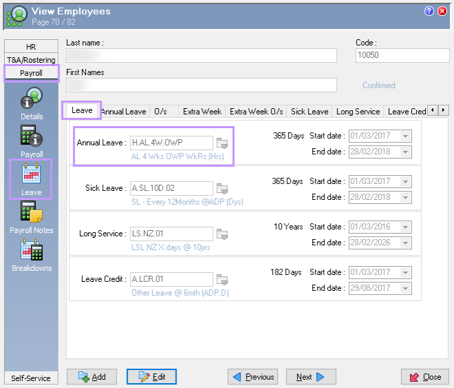The height and width of the screenshot is (388, 454).
Task: Switch to the HR section tab
Action: [31, 47]
